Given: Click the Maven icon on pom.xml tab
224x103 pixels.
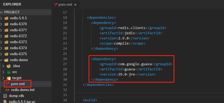Looking at the screenshot, I should click(x=56, y=5).
